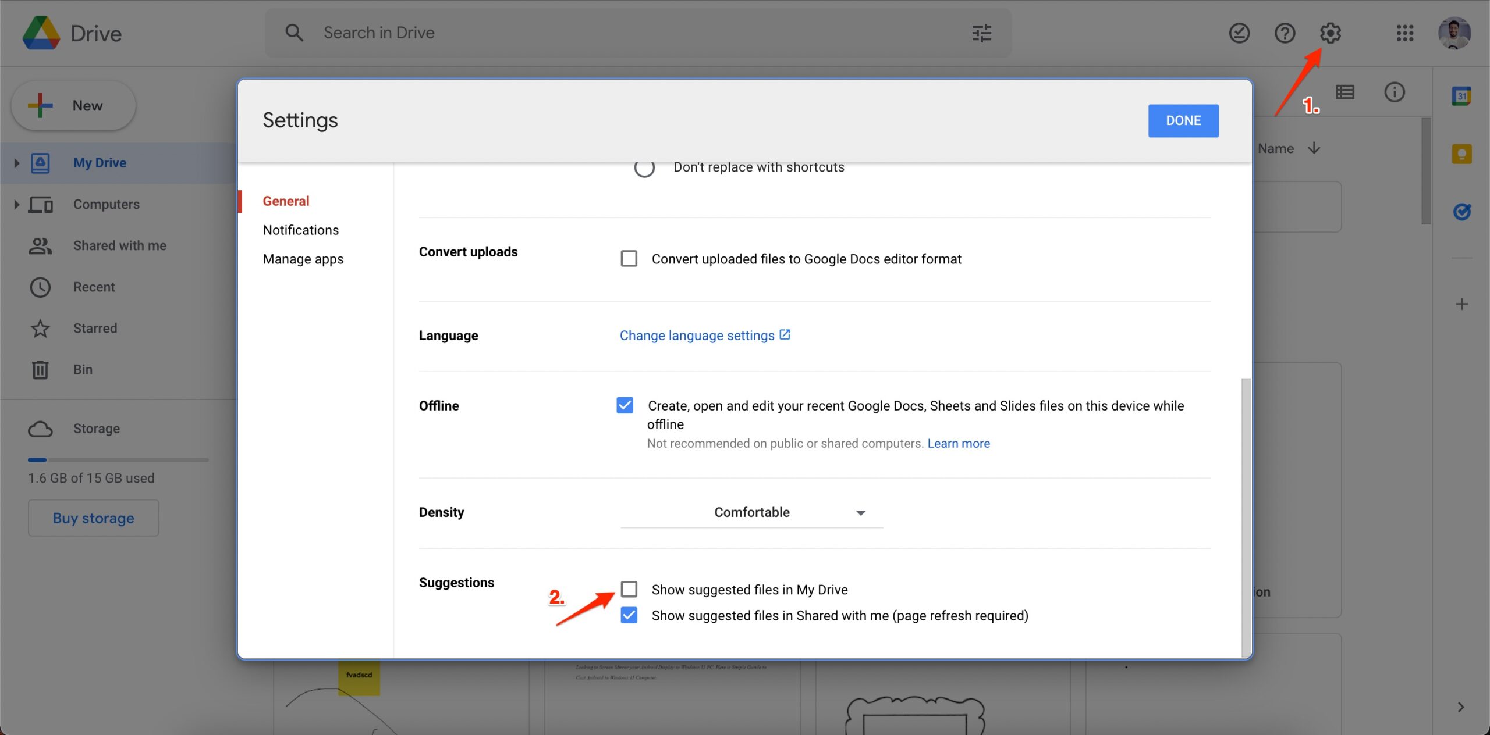Select General settings tab
Viewport: 1490px width, 735px height.
coord(286,201)
